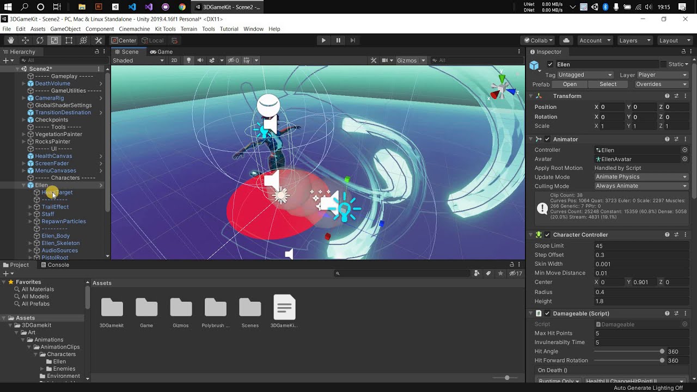697x392 pixels.
Task: Open the Shaded draw mode dropdown
Action: pos(138,60)
